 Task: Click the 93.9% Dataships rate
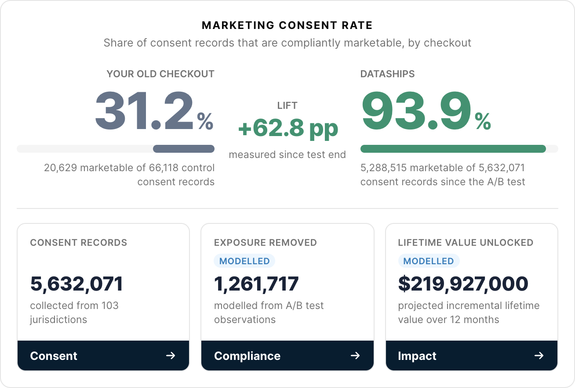[x=426, y=111]
